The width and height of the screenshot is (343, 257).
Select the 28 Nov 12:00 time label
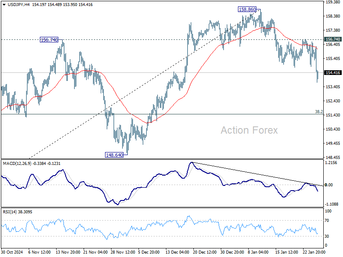[x=123, y=252]
